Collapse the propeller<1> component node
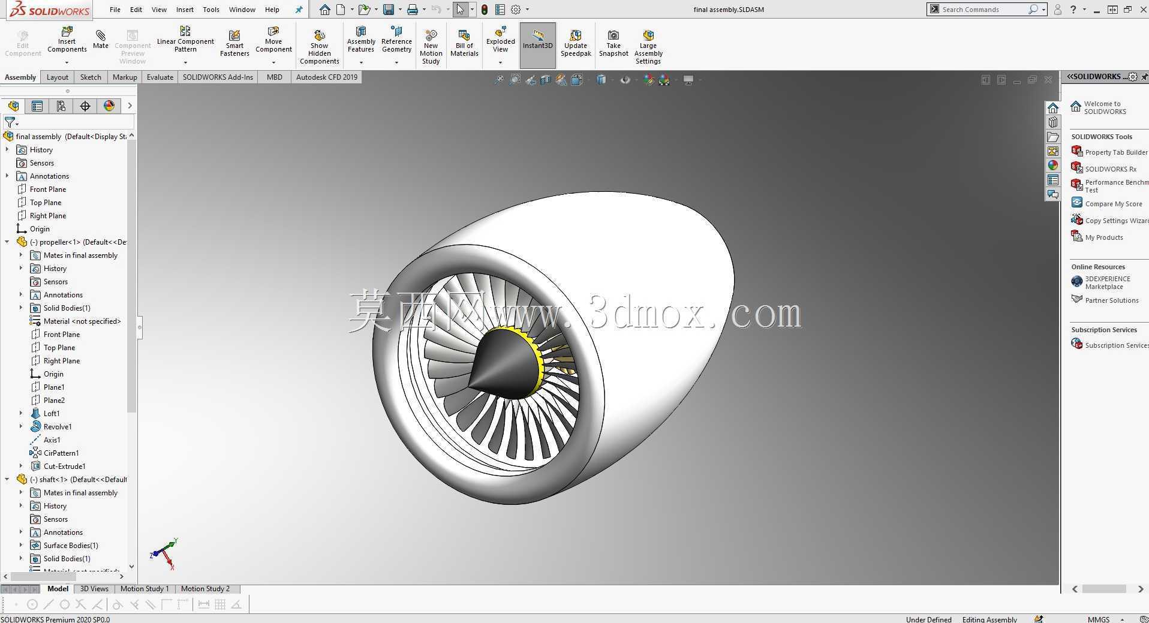This screenshot has height=623, width=1149. click(7, 242)
